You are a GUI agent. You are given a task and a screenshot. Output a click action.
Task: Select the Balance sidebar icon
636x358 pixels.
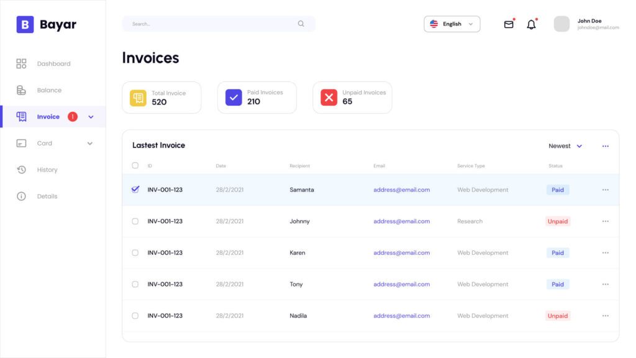pos(20,89)
